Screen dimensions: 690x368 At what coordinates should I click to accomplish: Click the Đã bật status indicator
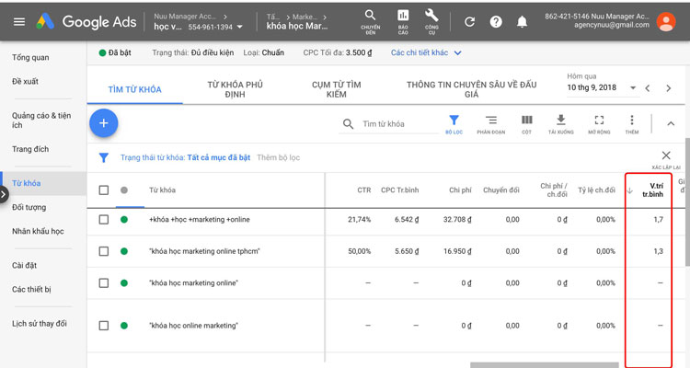point(115,52)
